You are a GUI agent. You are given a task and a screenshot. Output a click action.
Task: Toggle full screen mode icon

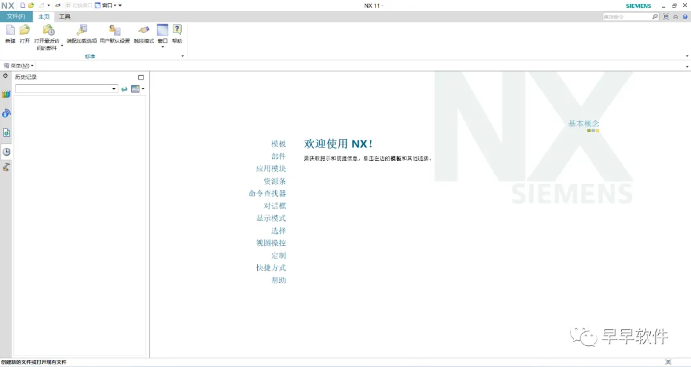click(x=666, y=17)
